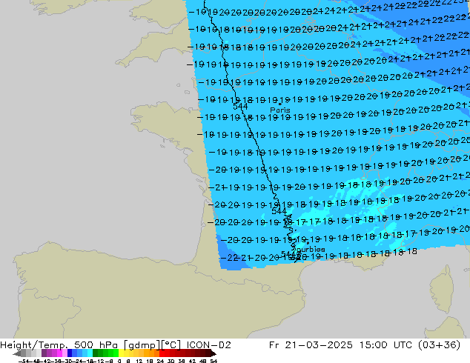Click the legend value 12 under orange
This screenshot has width=470, height=363.
click(x=139, y=361)
